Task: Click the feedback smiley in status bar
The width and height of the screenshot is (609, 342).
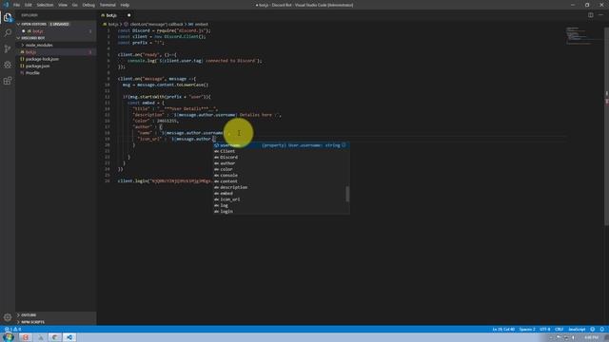Action: click(592, 330)
